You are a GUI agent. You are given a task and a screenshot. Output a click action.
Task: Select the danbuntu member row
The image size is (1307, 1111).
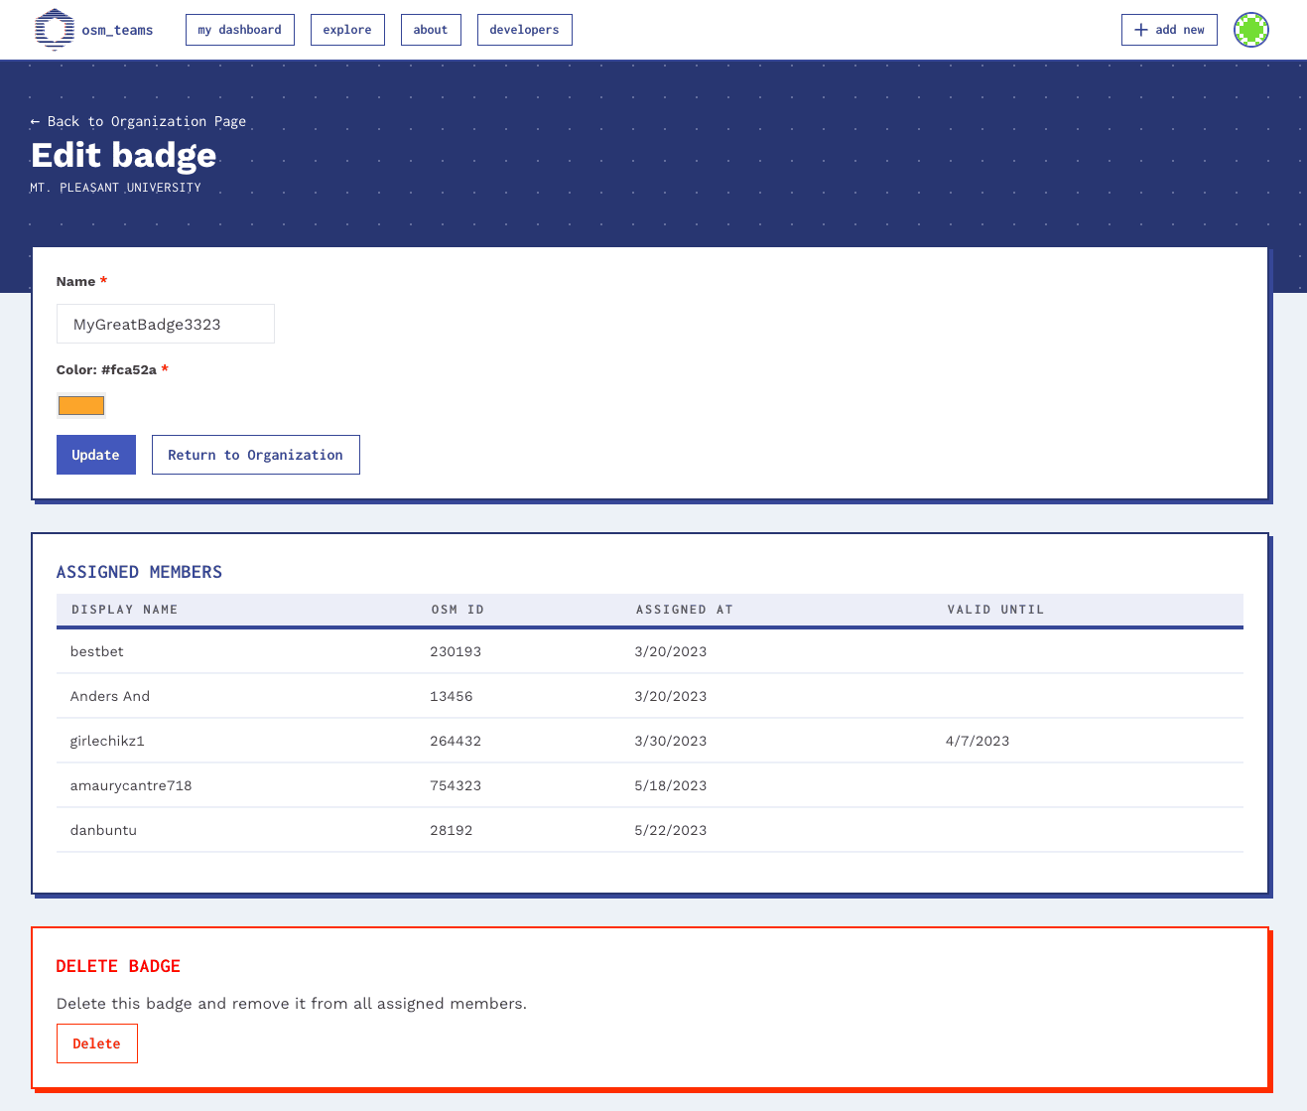(x=103, y=830)
